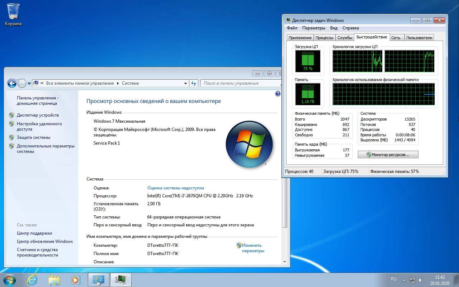Open the RU language indicator
Viewport: 459px width, 287px height.
(x=394, y=279)
